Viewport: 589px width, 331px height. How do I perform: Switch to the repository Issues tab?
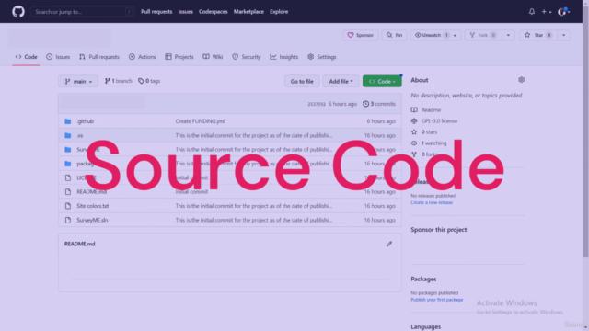pyautogui.click(x=58, y=57)
